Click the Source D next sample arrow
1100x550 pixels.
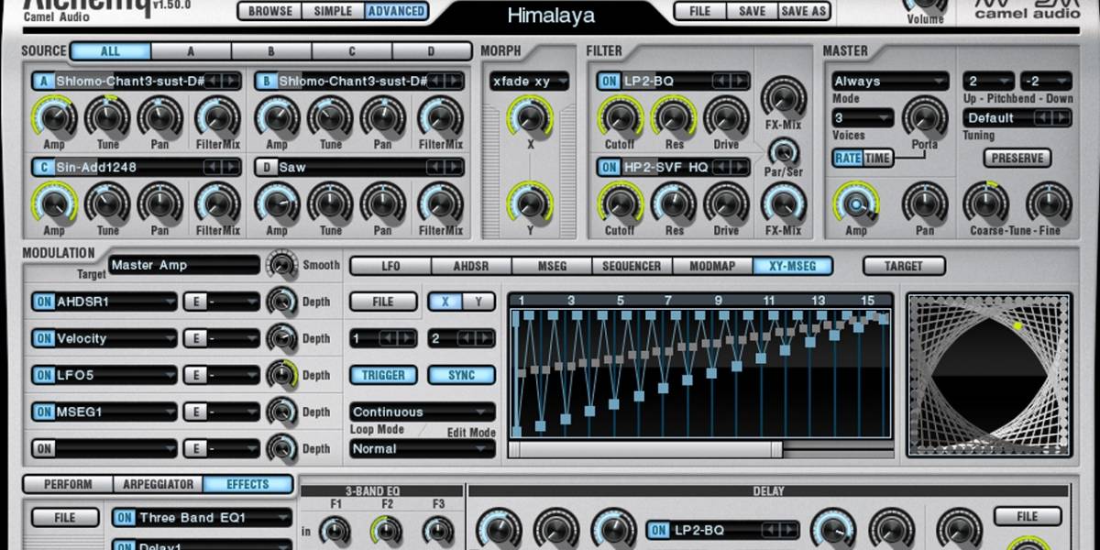point(453,167)
